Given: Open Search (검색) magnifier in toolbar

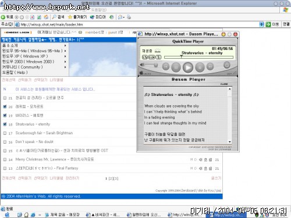Looking at the screenshot, I should coord(58,17).
